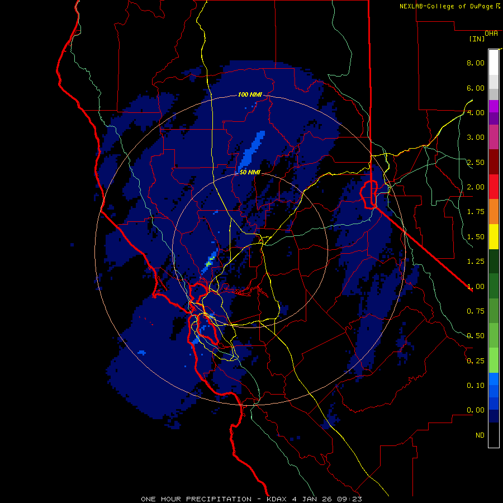This screenshot has width=503, height=503.
Task: Select the 2.50 legend value
Action: (x=476, y=162)
